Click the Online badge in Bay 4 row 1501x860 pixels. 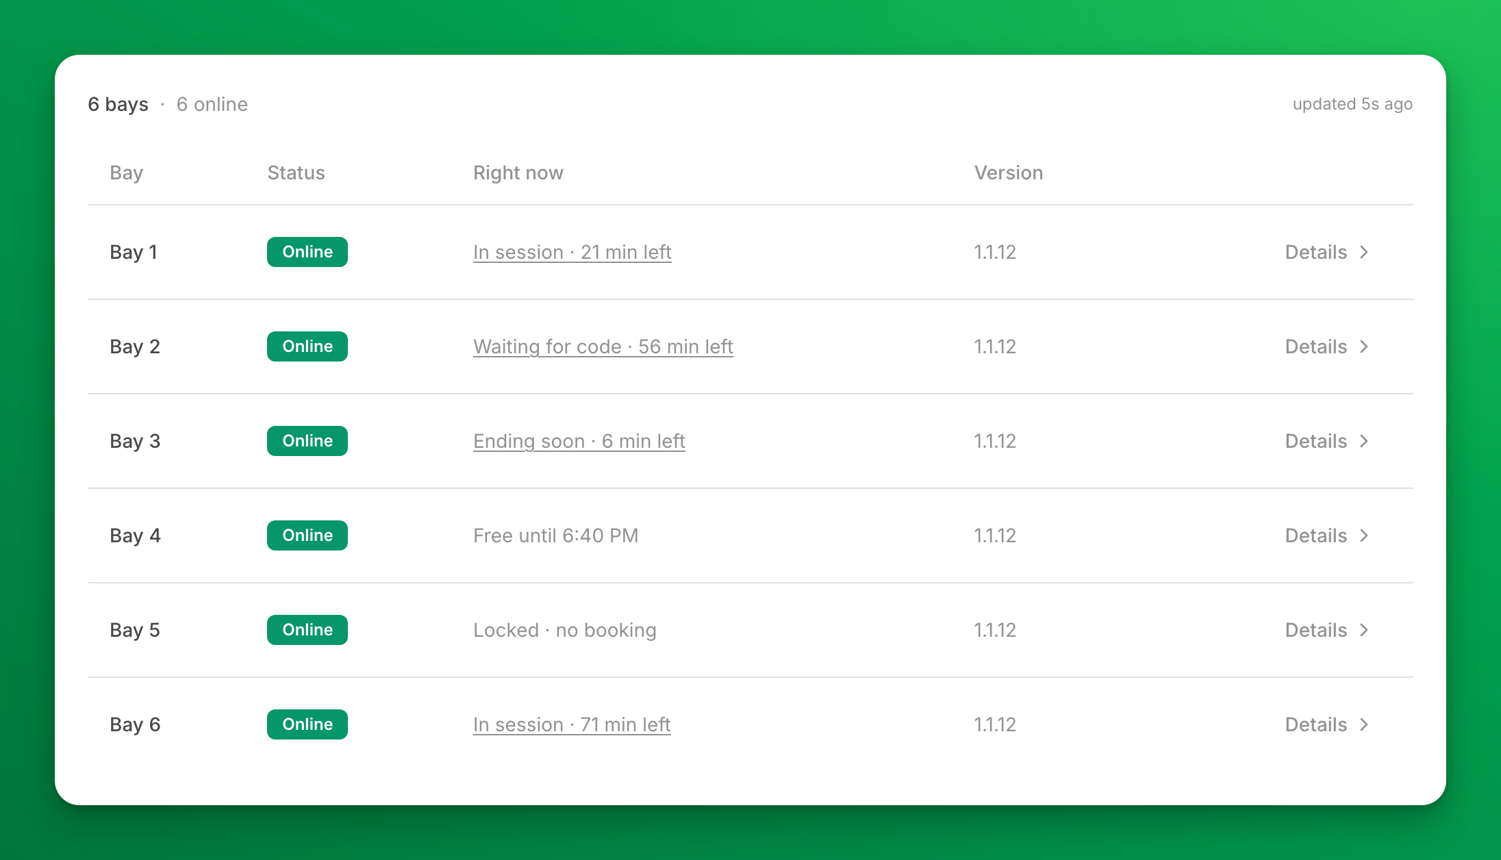coord(307,535)
